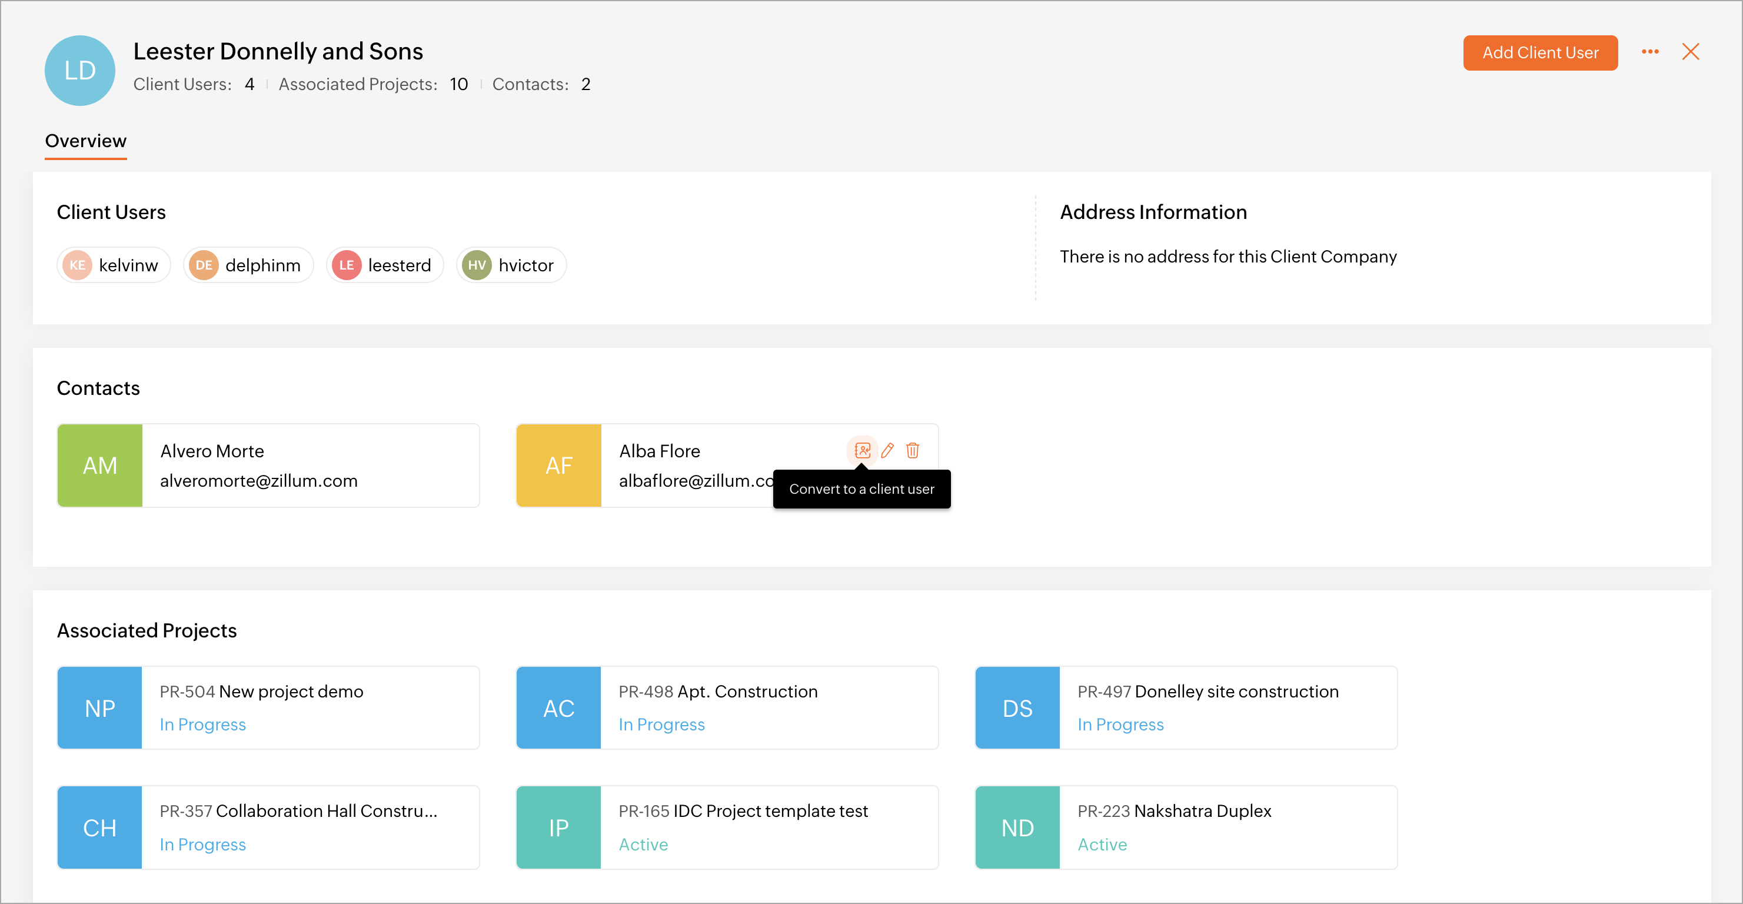Click the trash delete icon on Alba Flore
Viewport: 1743px width, 904px height.
tap(912, 451)
